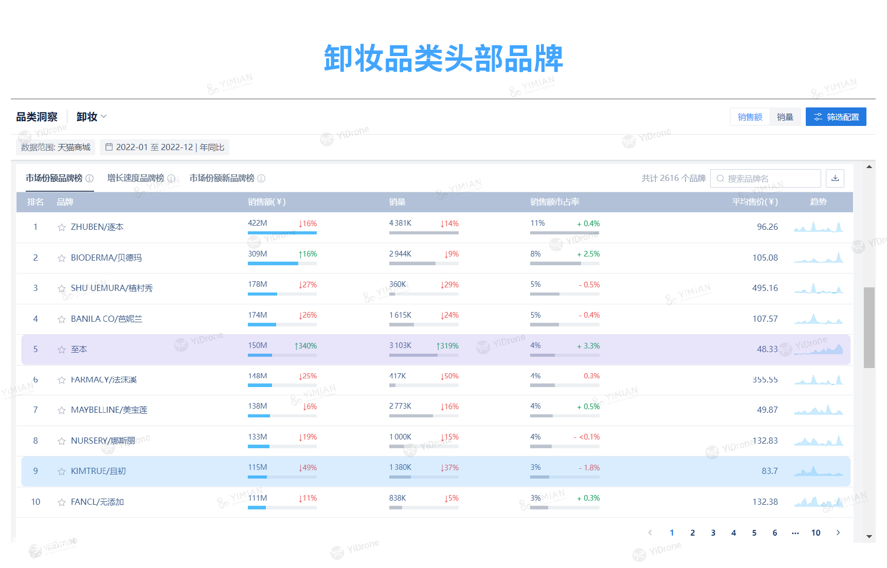This screenshot has height=568, width=887.
Task: Select the 市场份额新品牌榜 tab
Action: pos(222,178)
